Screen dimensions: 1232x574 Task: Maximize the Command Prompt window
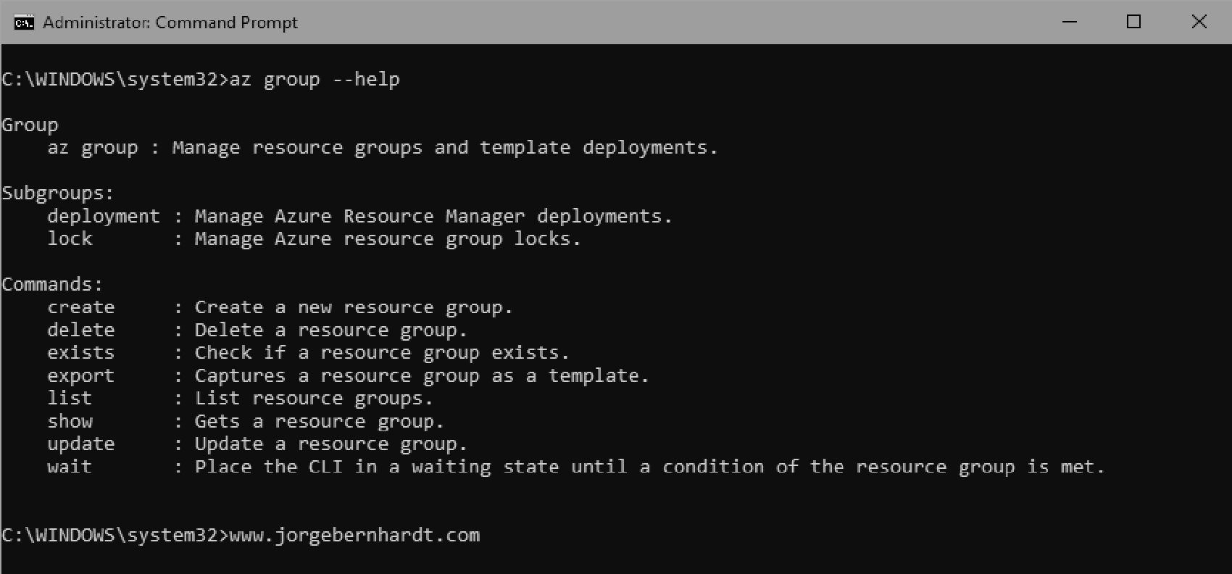tap(1134, 22)
